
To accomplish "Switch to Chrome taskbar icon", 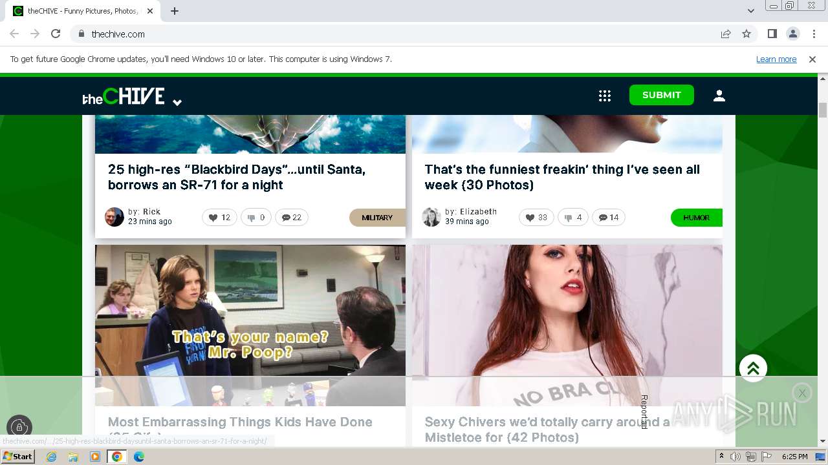I will 117,457.
